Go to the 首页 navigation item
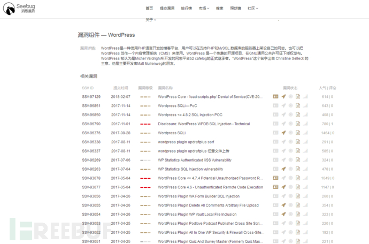 click(x=149, y=9)
